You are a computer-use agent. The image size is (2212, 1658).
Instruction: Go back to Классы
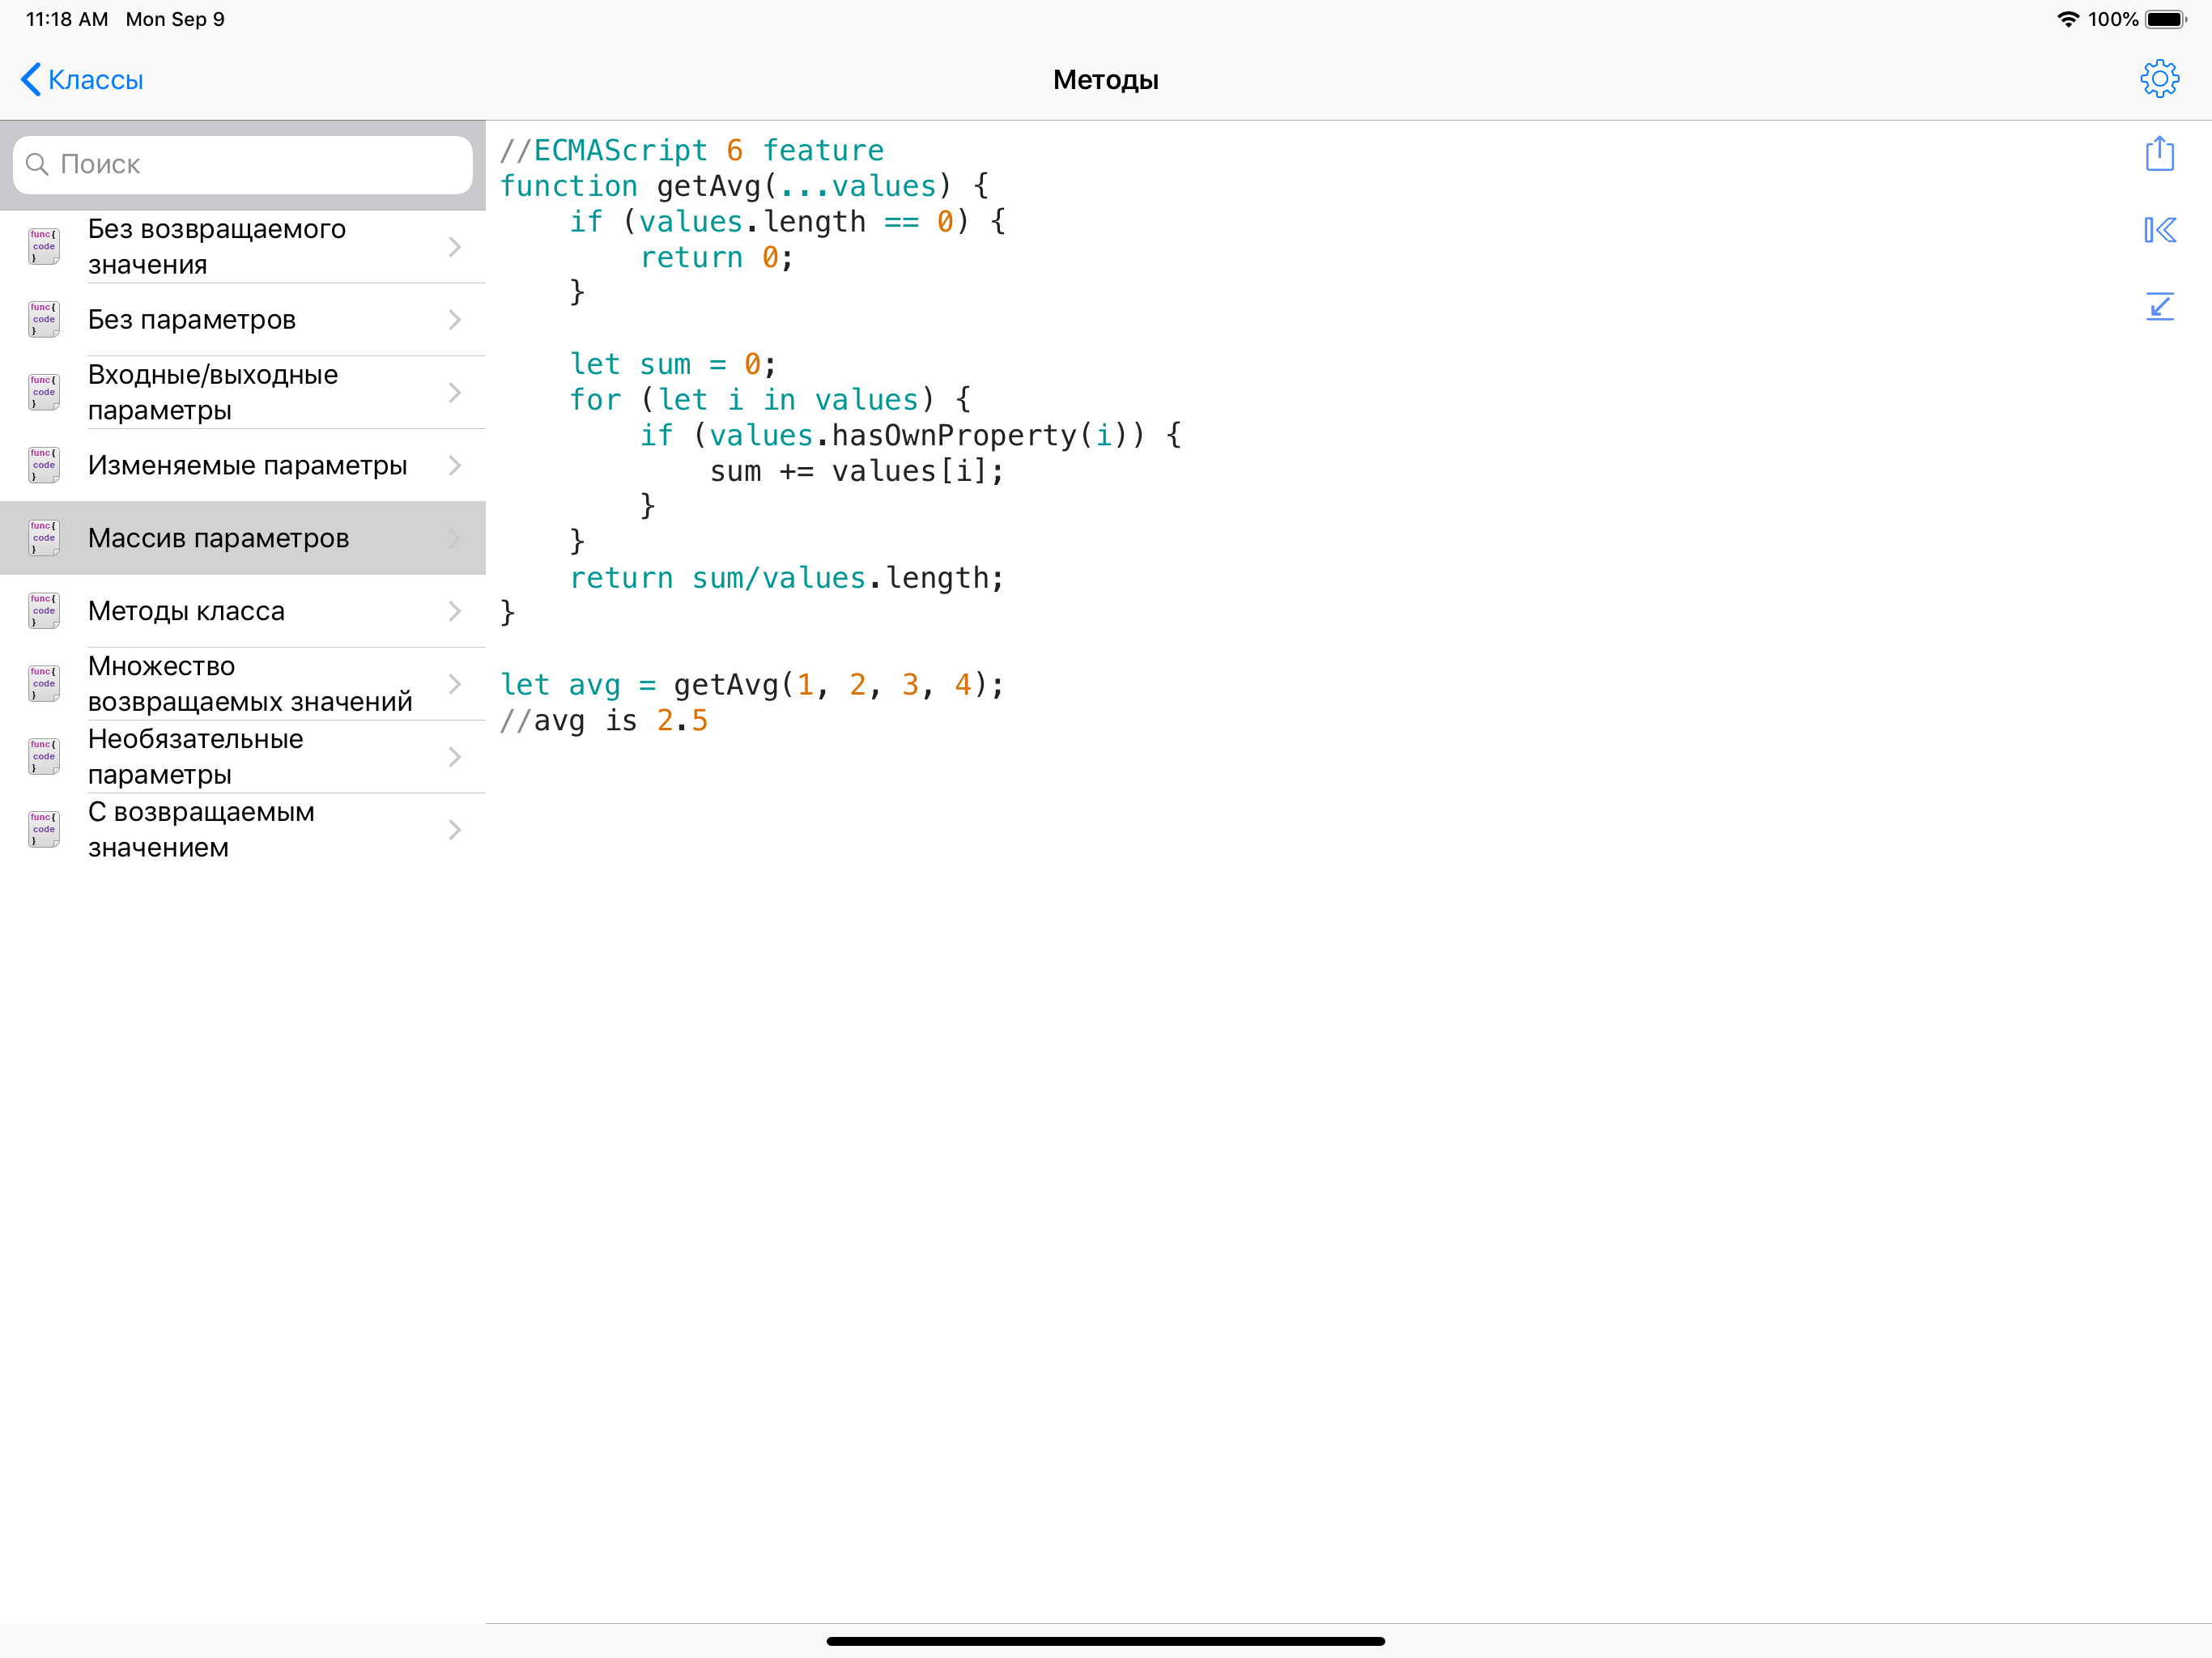[95, 80]
